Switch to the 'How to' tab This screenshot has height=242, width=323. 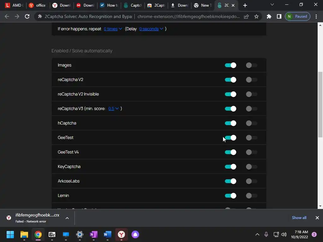(109, 5)
